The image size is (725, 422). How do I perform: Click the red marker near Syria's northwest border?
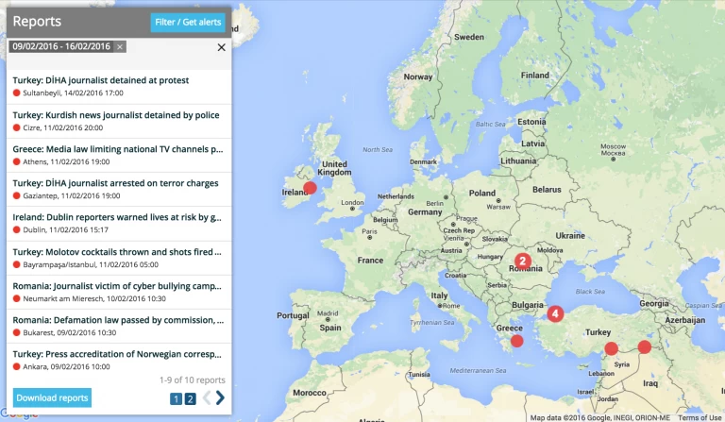tap(612, 348)
